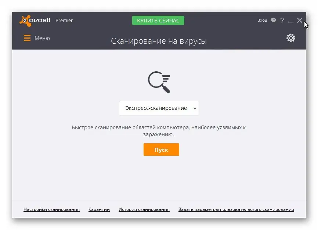318x230 pixels.
Task: Click the Premier edition label
Action: click(64, 20)
